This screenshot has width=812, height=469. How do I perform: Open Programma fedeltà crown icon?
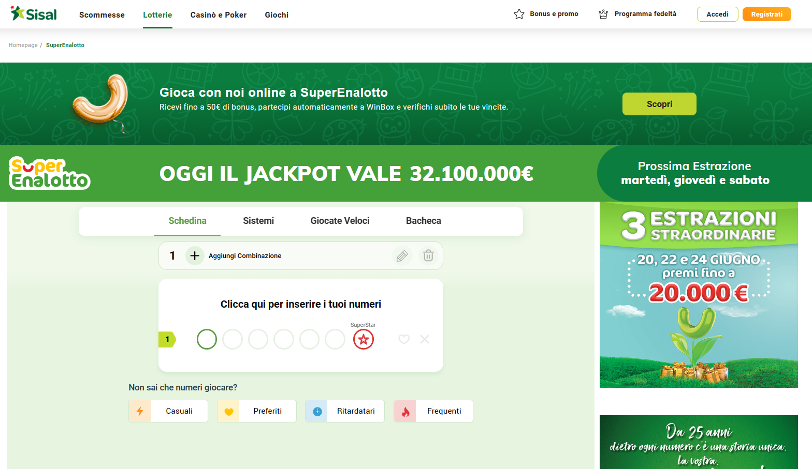[x=603, y=14]
